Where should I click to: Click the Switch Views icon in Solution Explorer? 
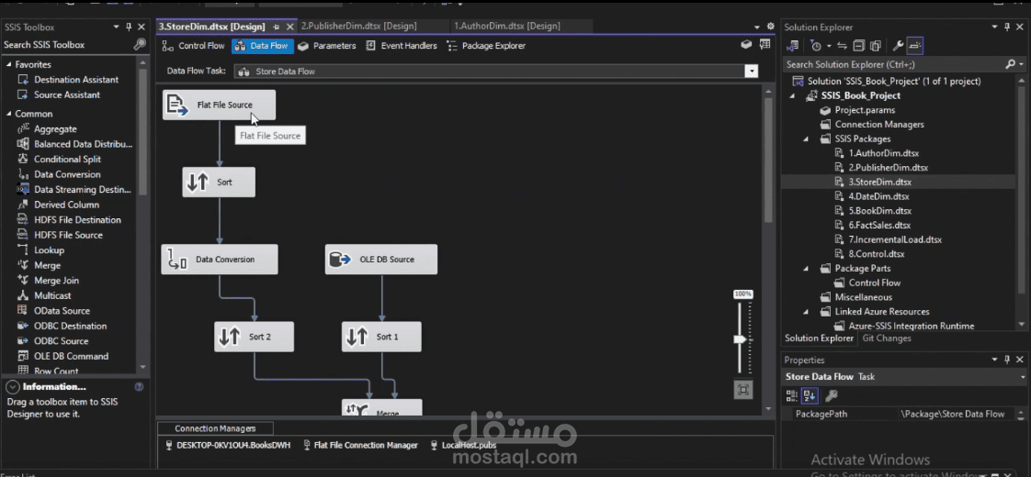pos(792,46)
